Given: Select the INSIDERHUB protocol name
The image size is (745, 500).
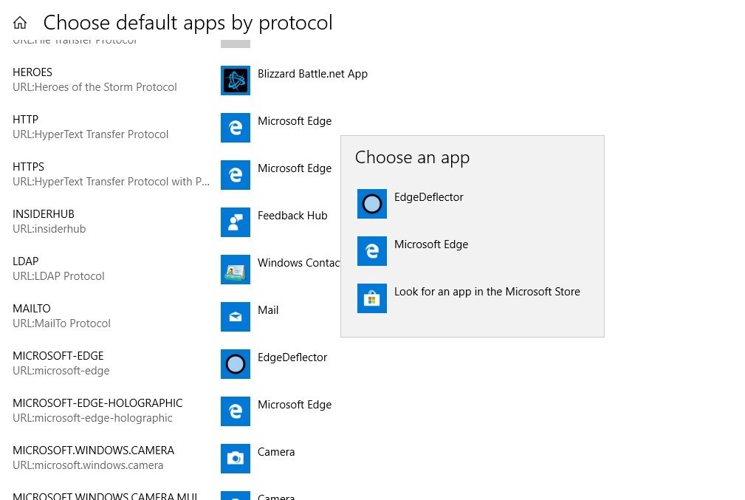Looking at the screenshot, I should click(44, 214).
